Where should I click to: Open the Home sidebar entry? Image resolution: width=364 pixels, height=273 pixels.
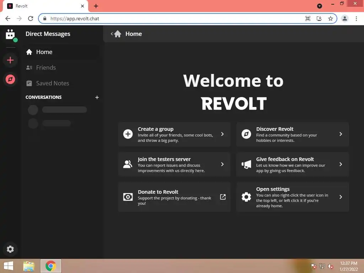pos(62,52)
